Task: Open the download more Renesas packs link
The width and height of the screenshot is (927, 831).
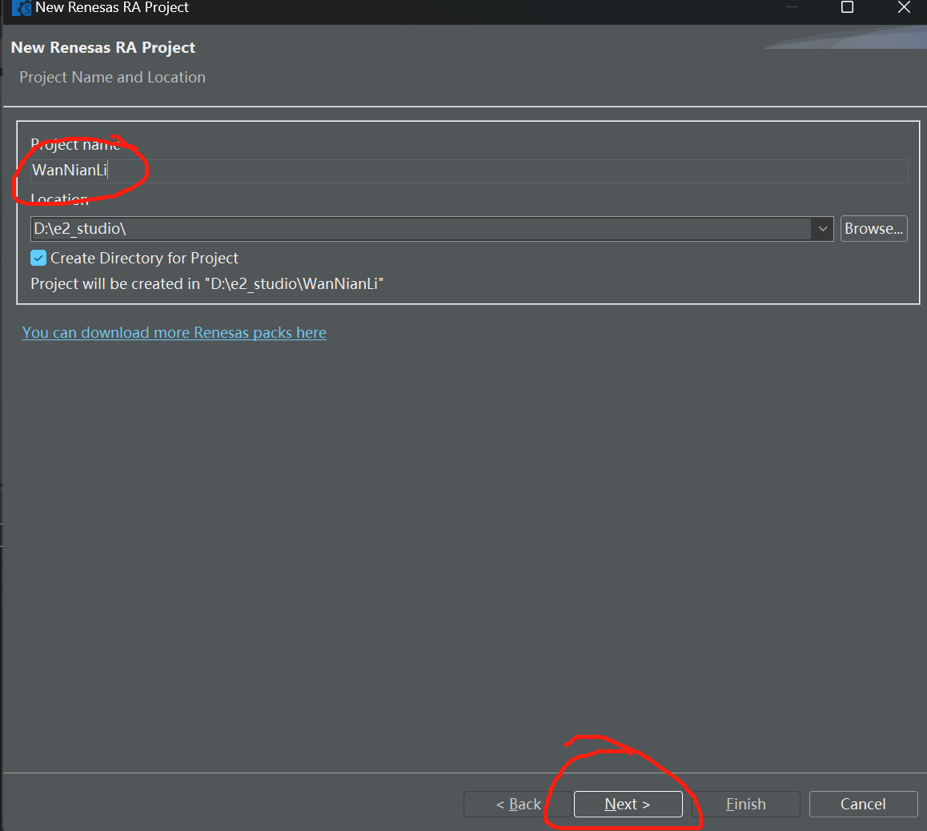Action: (x=175, y=333)
